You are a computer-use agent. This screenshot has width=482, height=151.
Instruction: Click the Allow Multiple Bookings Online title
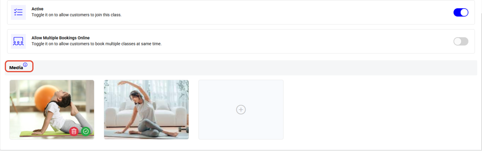(x=61, y=38)
